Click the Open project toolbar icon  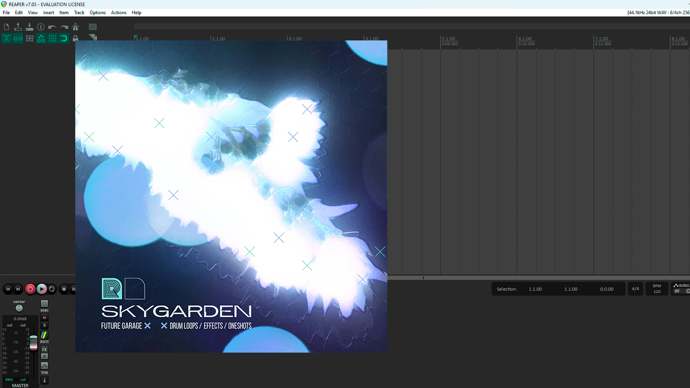click(x=18, y=27)
